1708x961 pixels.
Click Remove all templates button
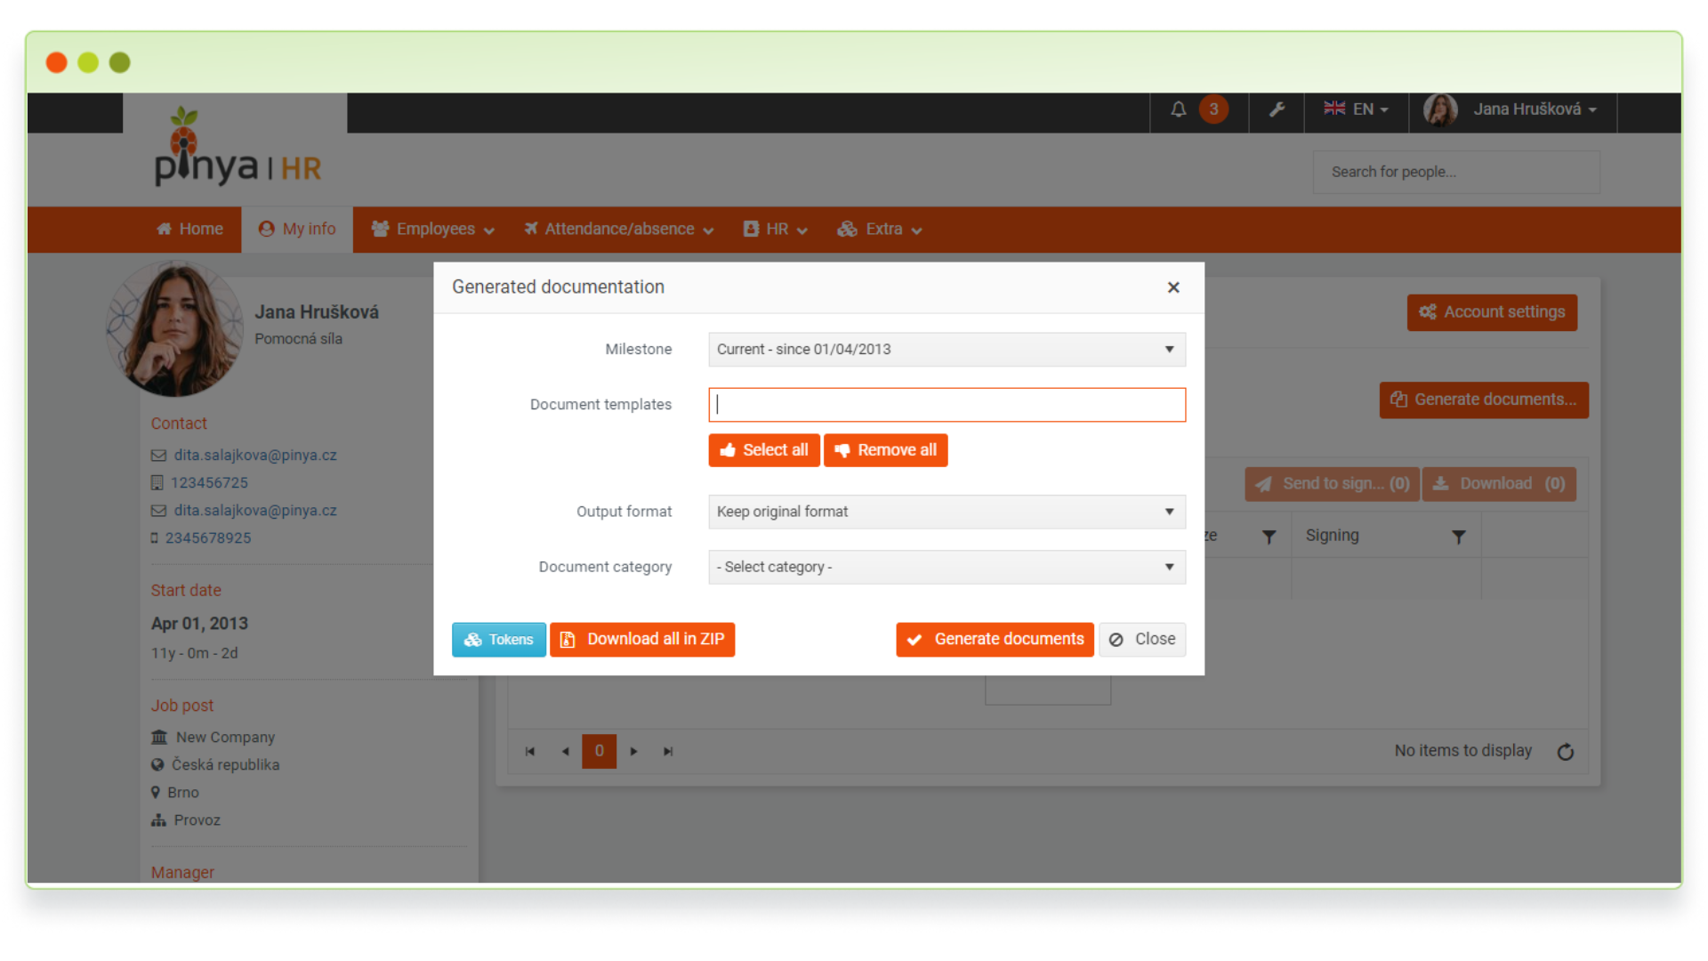point(885,450)
